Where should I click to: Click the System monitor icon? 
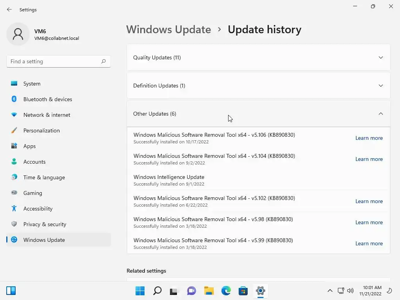(14, 84)
